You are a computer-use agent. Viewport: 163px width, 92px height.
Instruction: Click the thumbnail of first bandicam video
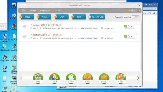point(25,26)
